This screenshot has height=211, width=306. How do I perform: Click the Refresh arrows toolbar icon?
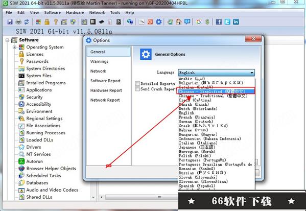[27, 21]
